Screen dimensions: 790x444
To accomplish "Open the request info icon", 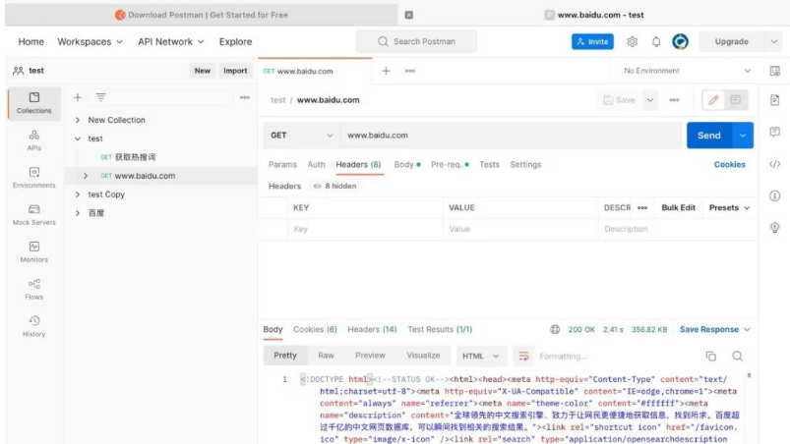I will [775, 195].
